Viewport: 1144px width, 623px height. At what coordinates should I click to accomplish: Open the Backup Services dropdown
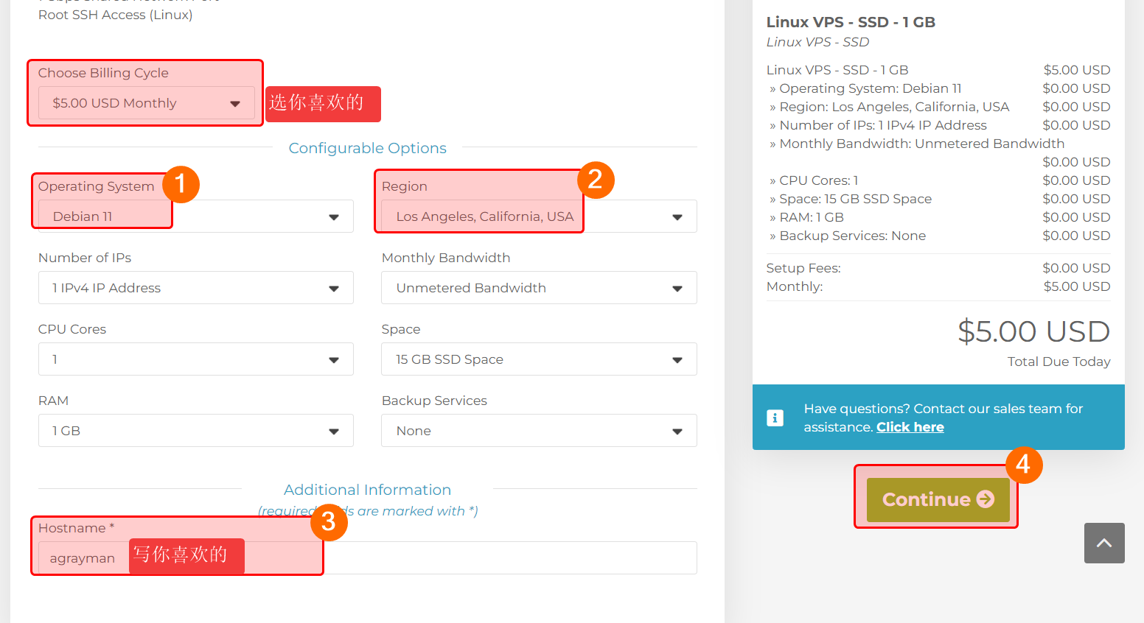coord(538,431)
